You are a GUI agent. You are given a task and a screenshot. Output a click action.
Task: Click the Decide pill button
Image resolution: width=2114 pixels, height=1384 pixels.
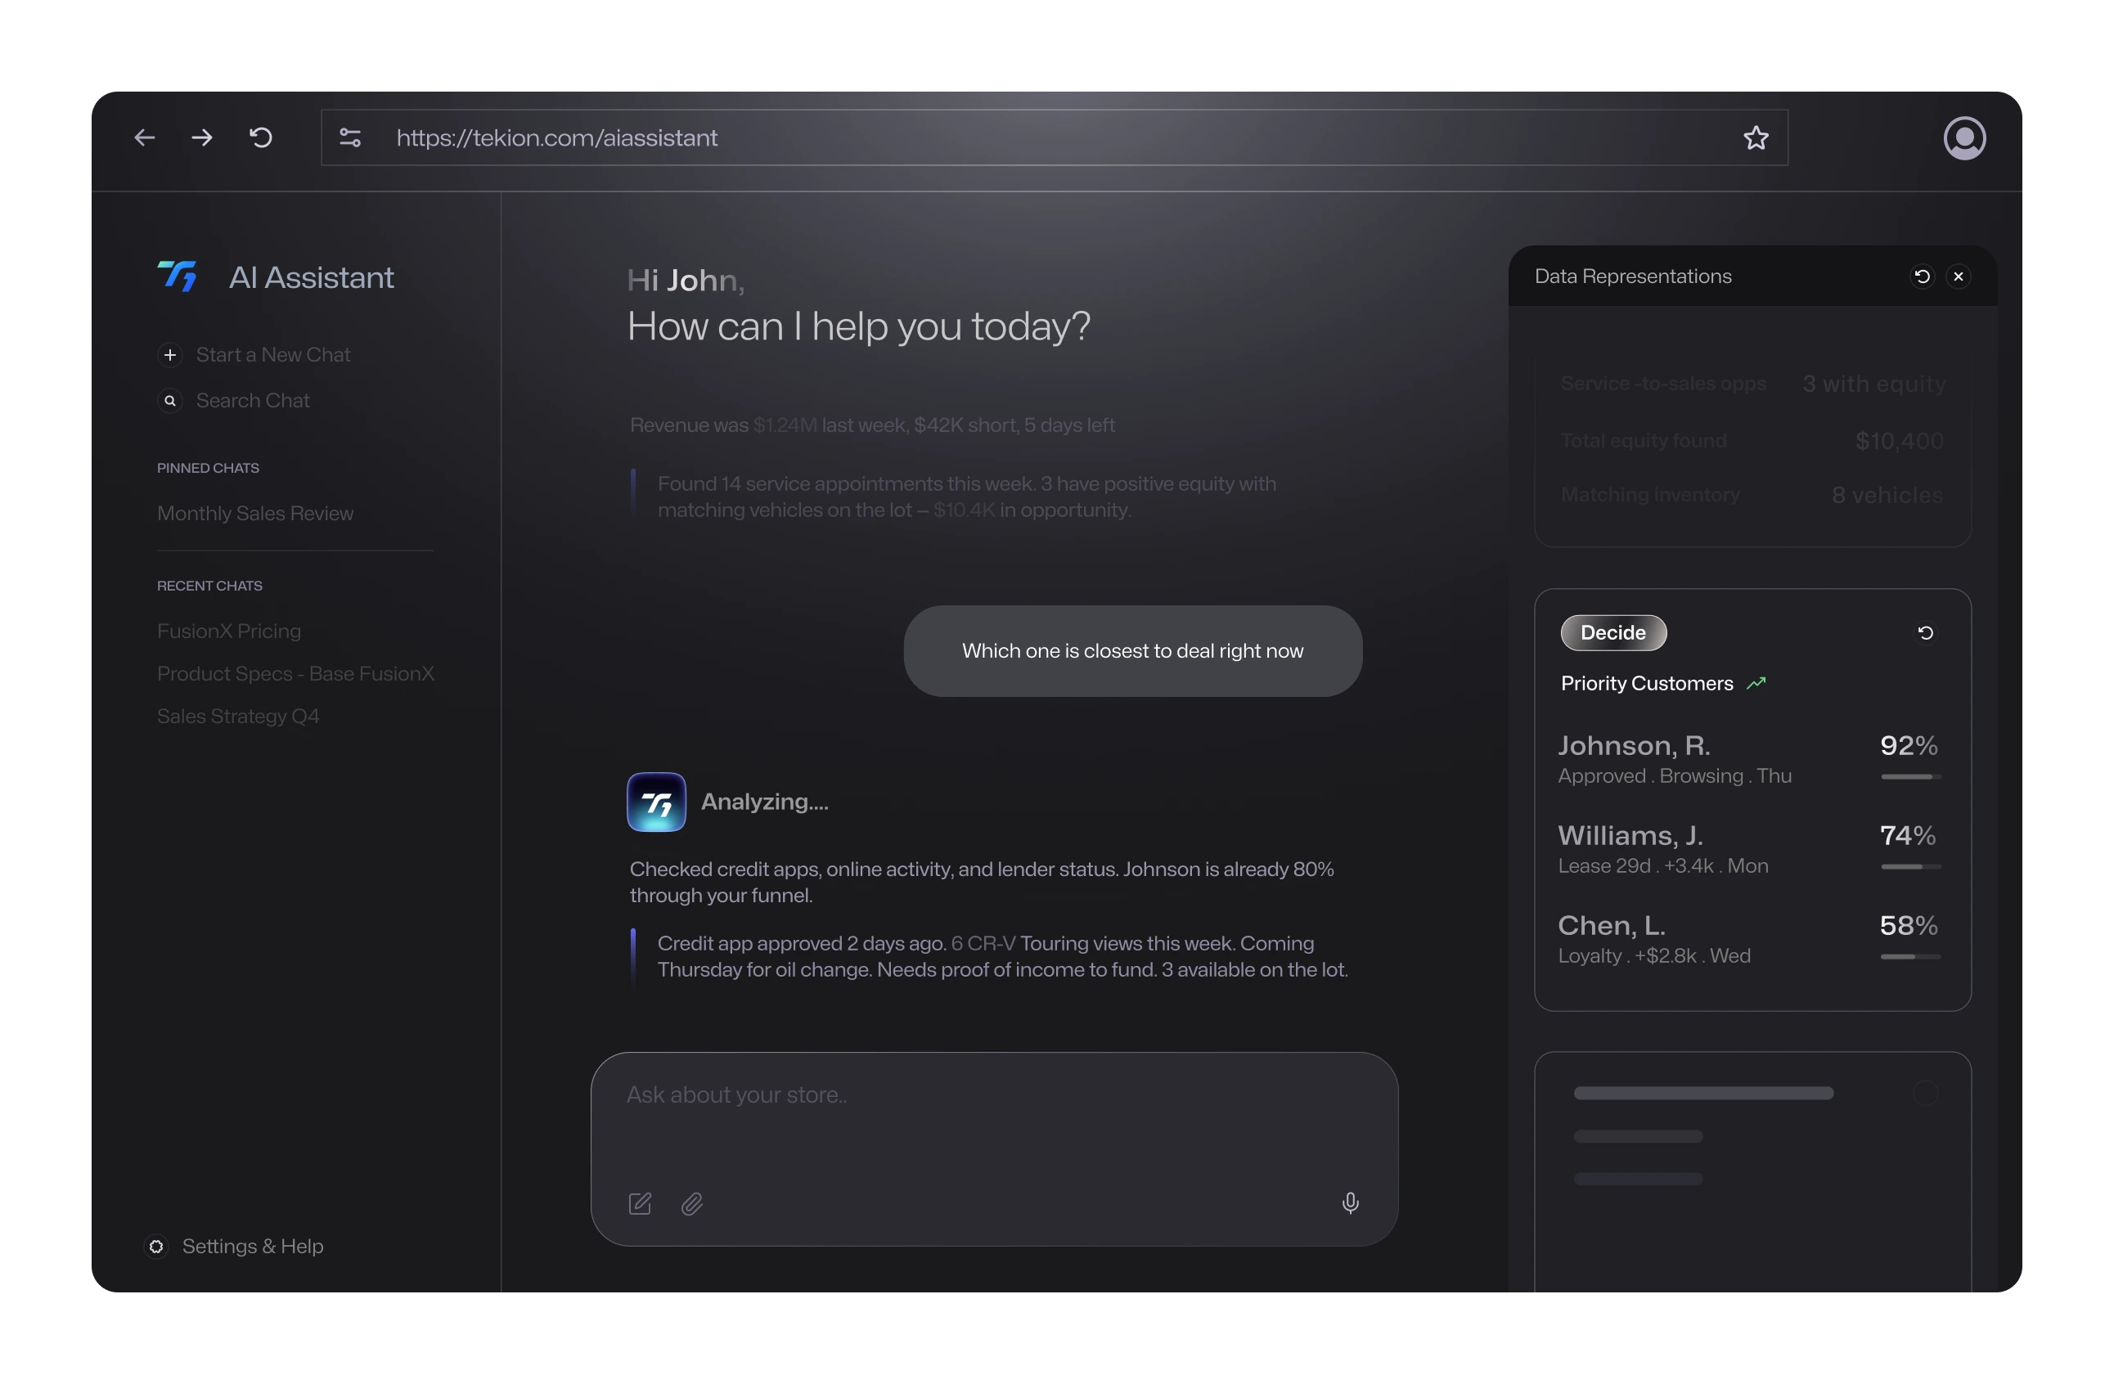pos(1613,632)
